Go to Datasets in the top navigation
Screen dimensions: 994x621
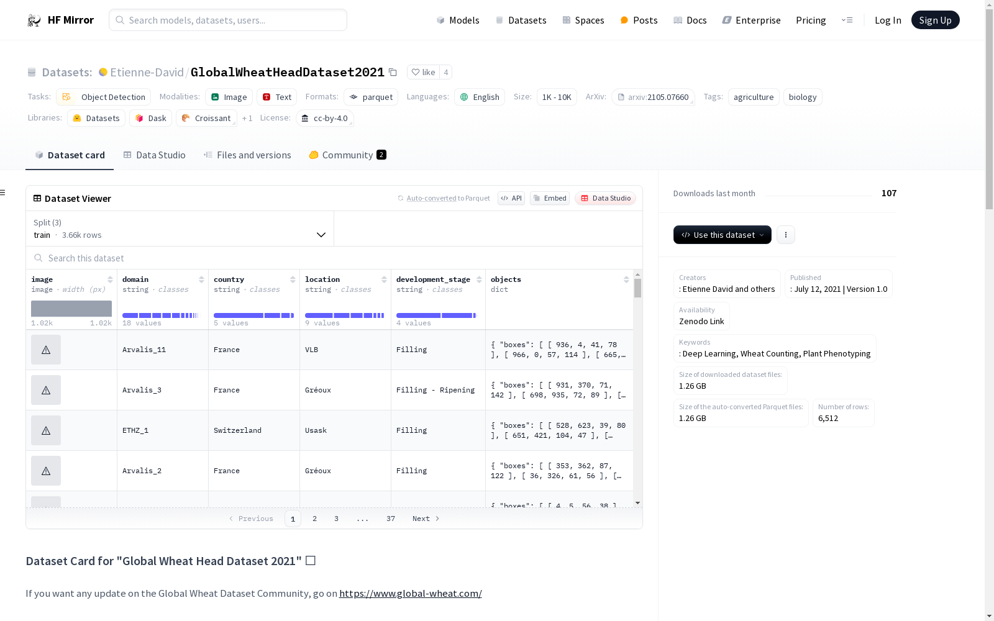click(521, 20)
